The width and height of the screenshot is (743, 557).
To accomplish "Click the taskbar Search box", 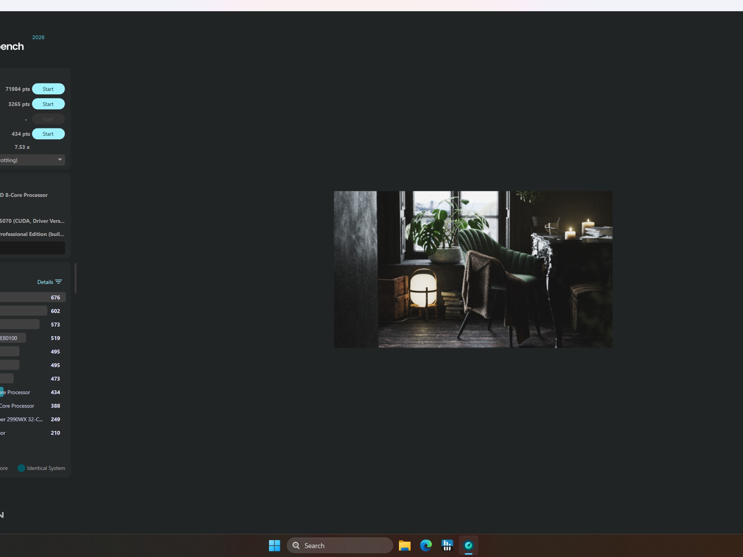I will 340,545.
